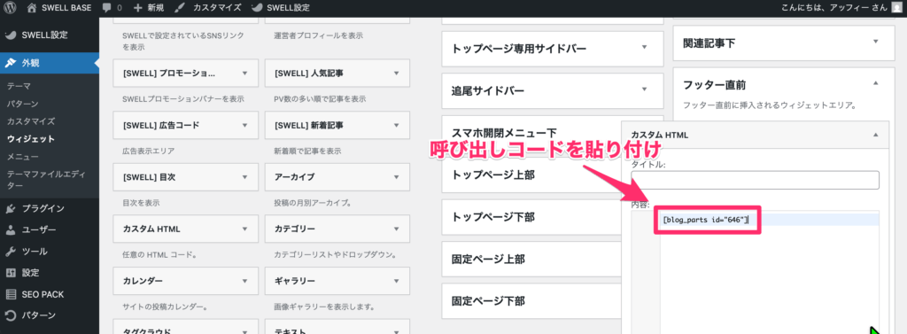Screen dimensions: 907x334
Task: Open the SWELL BASE site home icon
Action: pos(32,8)
